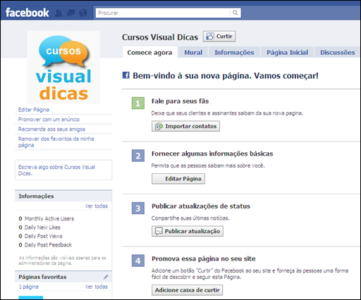Click Daily Post Feedback stat
Image resolution: width=361 pixels, height=300 pixels.
click(45, 245)
